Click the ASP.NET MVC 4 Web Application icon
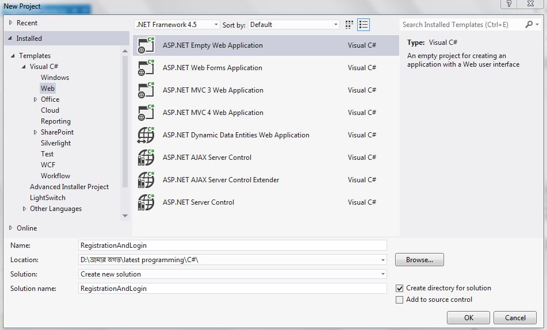Screen dimensions: 547x330 click(146, 113)
